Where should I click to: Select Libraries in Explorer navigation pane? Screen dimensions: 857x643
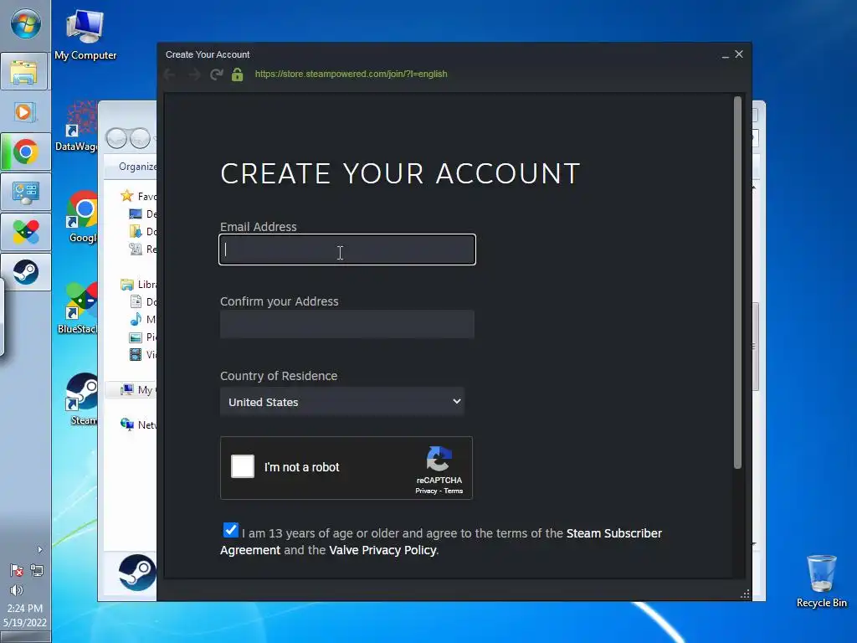click(x=139, y=285)
